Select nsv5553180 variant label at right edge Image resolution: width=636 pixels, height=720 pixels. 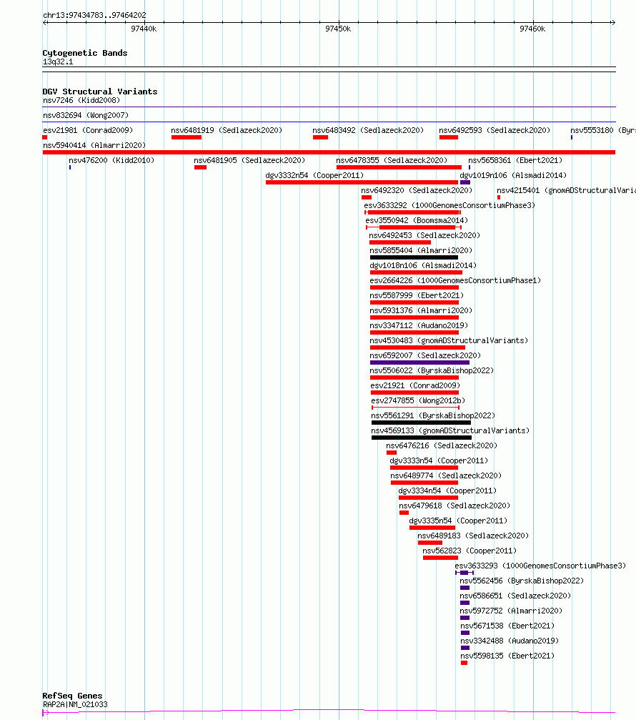pos(603,130)
